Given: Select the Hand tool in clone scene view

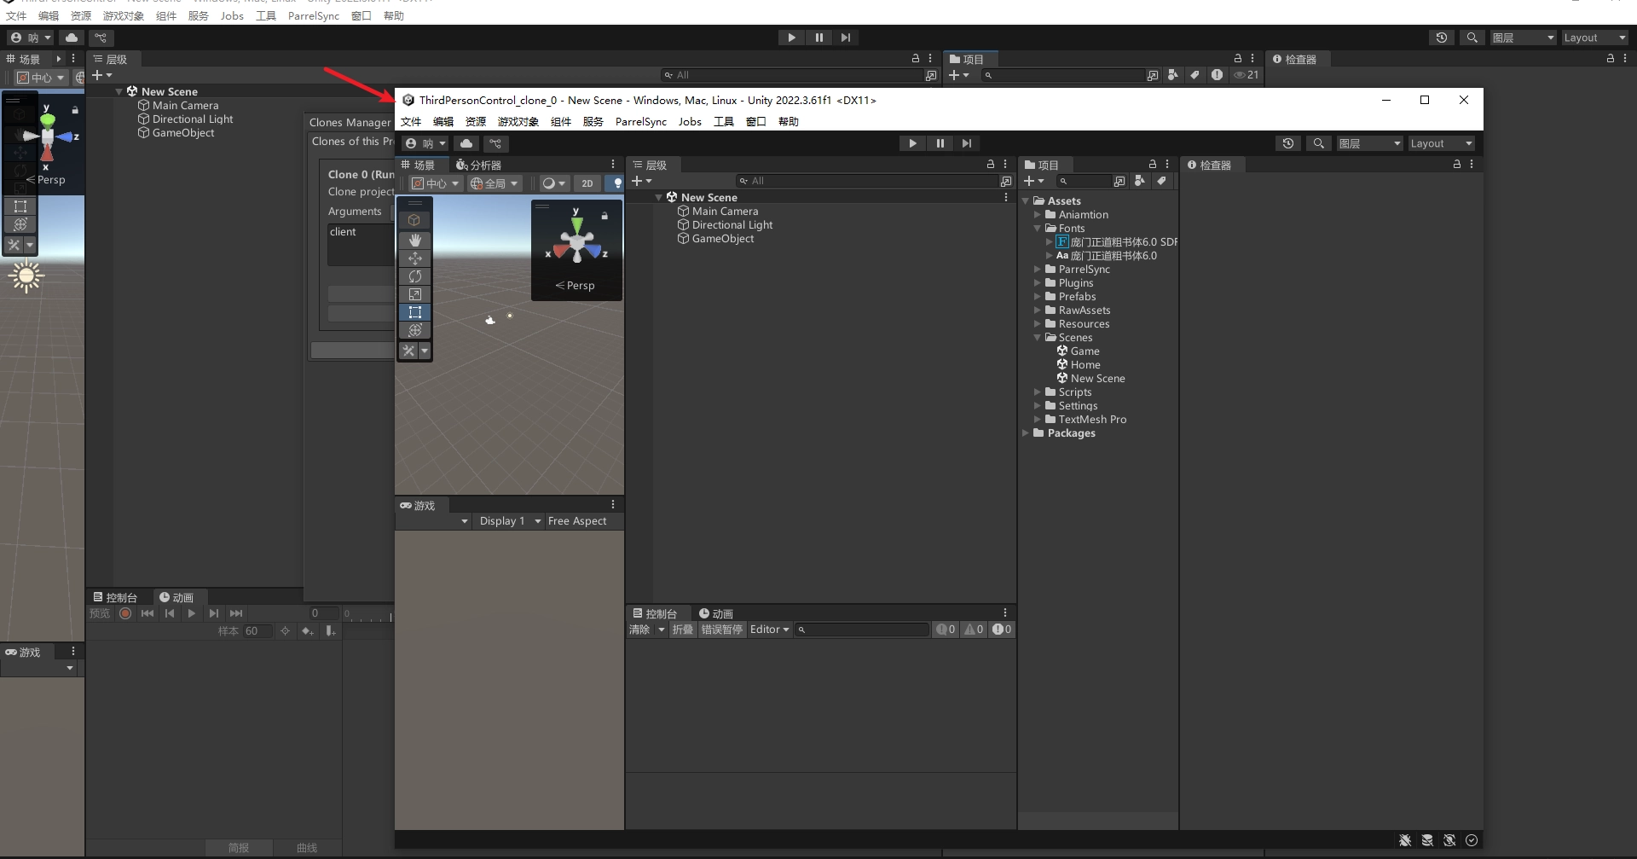Looking at the screenshot, I should [415, 240].
